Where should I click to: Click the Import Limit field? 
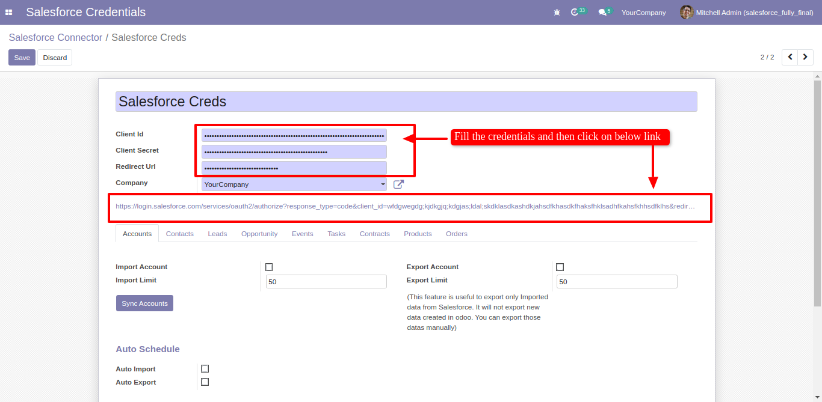326,282
